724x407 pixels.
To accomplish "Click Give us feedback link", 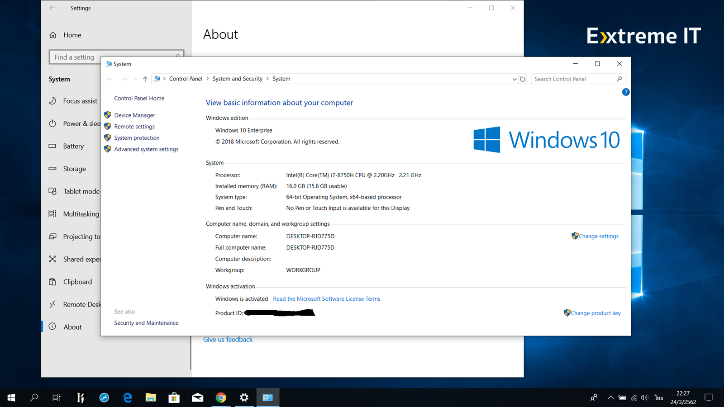I will point(228,340).
